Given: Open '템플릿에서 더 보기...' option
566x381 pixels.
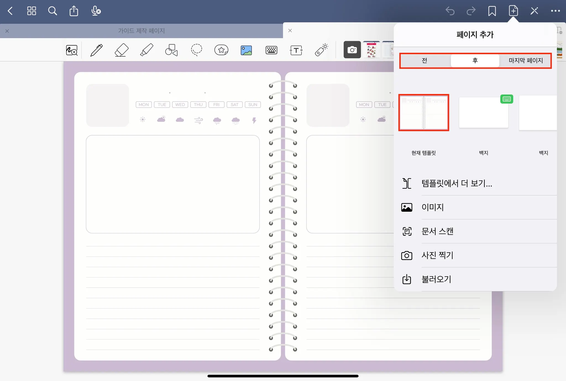Looking at the screenshot, I should (457, 183).
